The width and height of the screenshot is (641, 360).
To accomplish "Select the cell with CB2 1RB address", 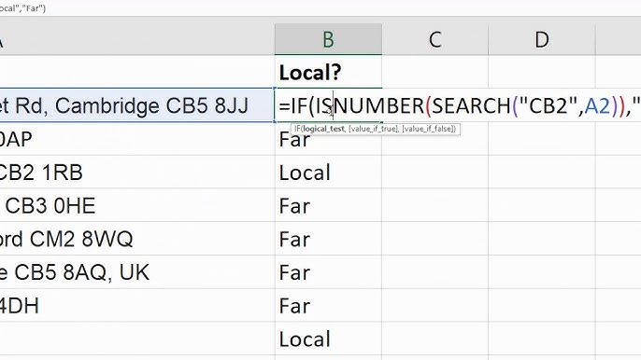I will 137,172.
